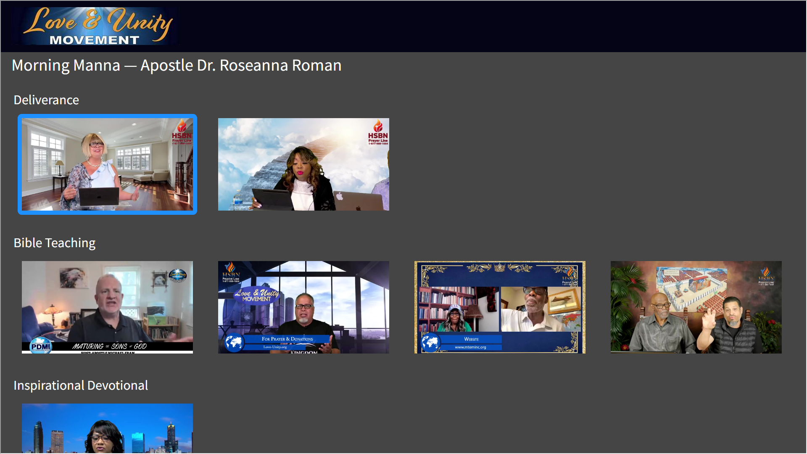Open the selected Deliverance video with blonde woman
This screenshot has width=807, height=454.
point(107,164)
